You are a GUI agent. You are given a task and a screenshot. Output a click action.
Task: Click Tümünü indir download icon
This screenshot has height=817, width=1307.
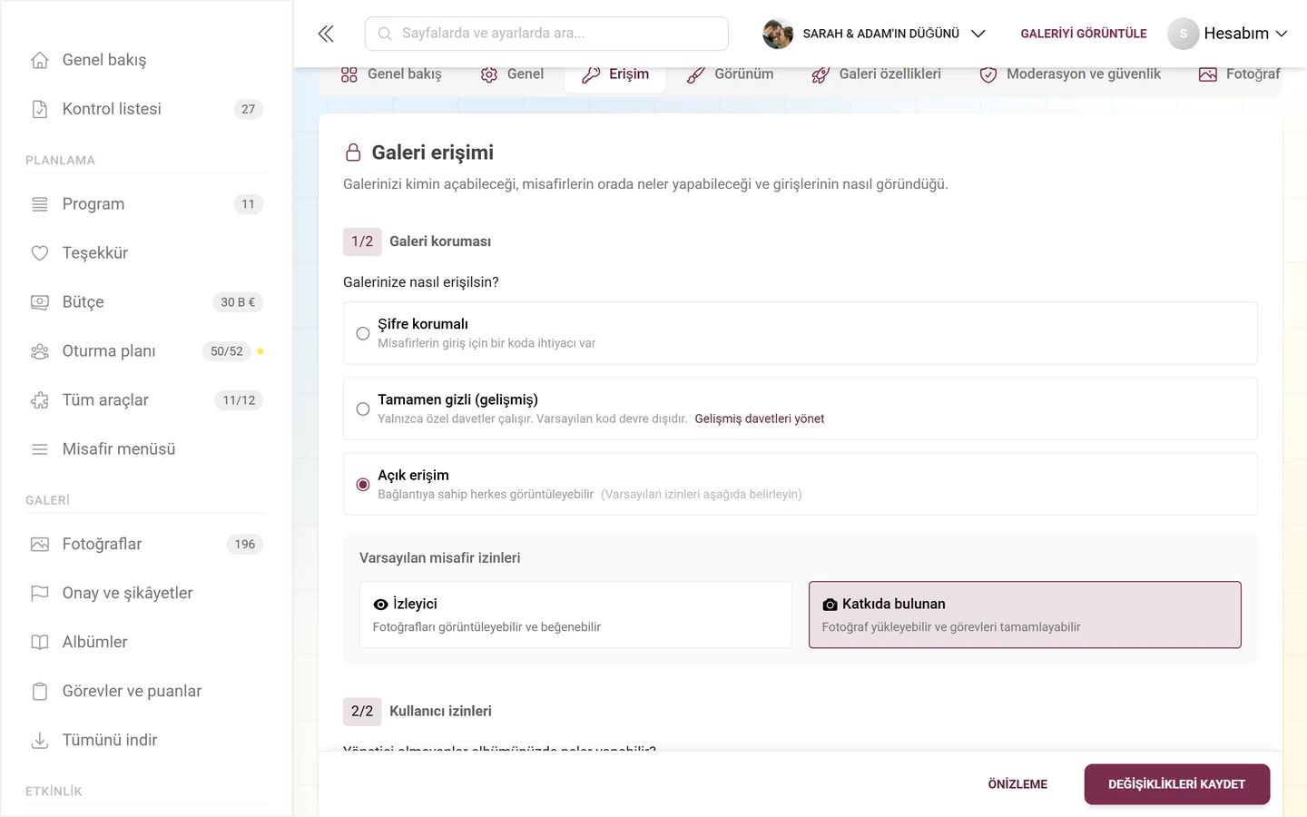coord(40,740)
